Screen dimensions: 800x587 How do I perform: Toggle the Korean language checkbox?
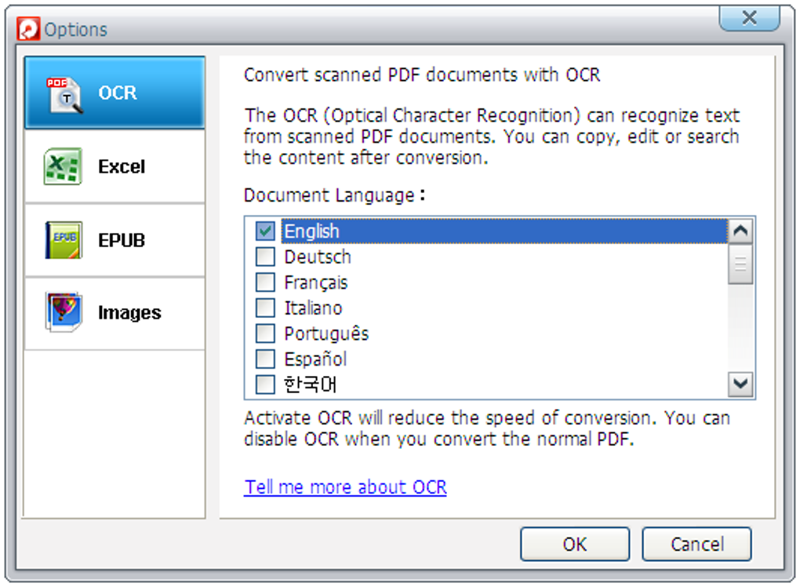(266, 385)
